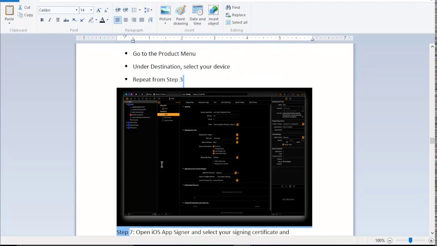
Task: Zoom out with the minus button
Action: tap(390, 241)
